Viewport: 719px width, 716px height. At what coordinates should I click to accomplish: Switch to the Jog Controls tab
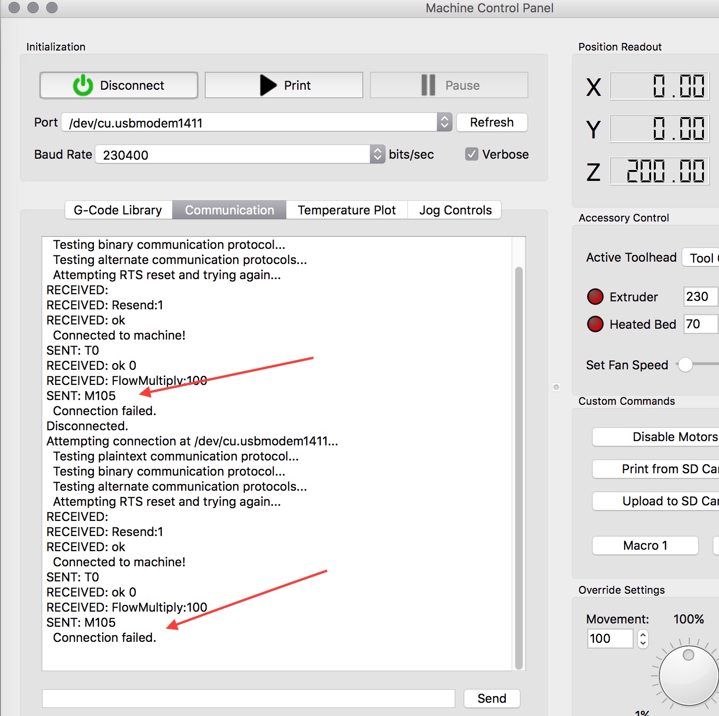click(x=455, y=210)
